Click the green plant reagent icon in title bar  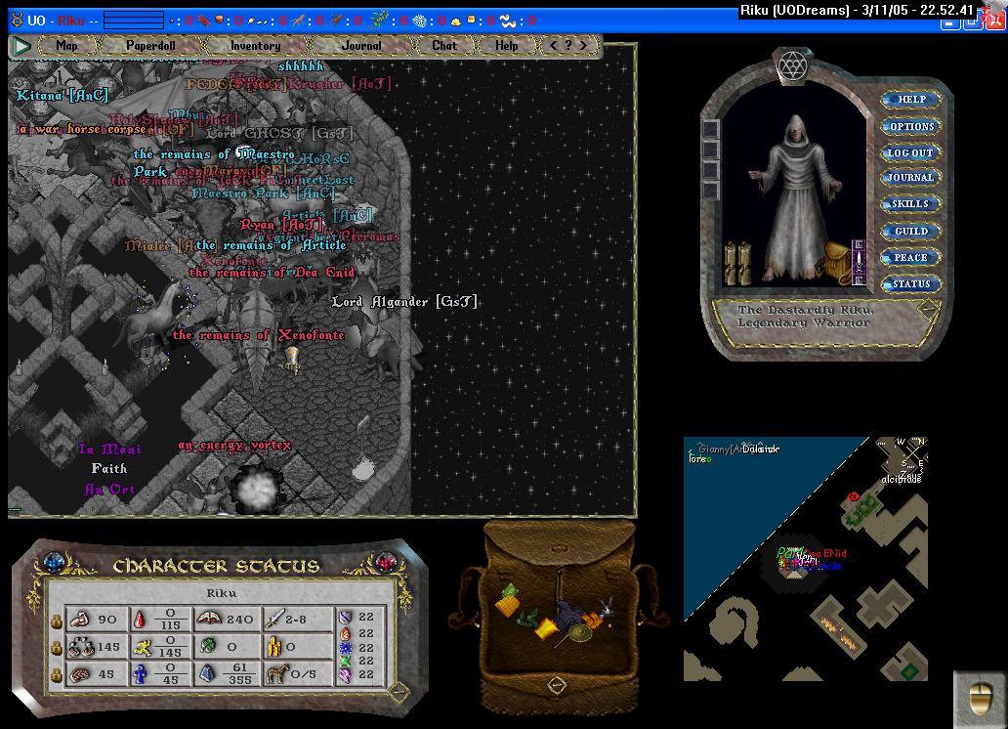380,21
